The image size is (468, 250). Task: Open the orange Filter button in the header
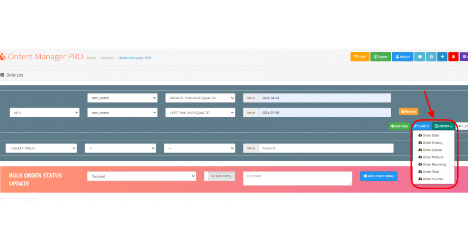coord(359,57)
